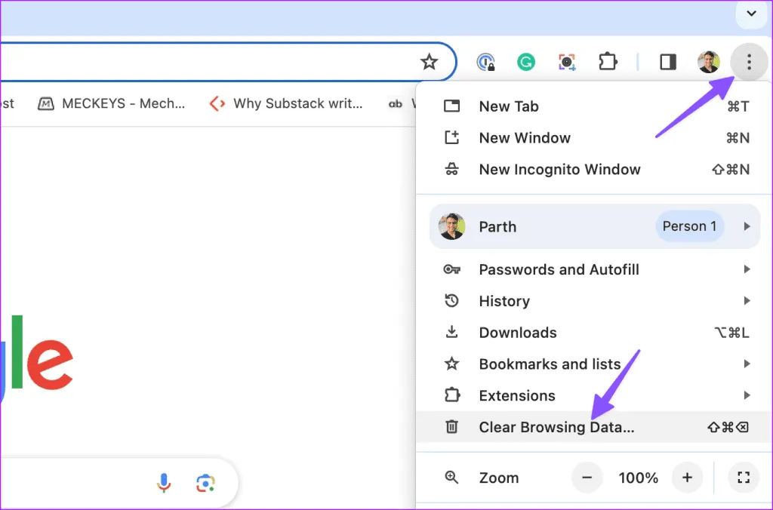This screenshot has width=773, height=510.
Task: Click the microphone voice search icon
Action: 164,482
